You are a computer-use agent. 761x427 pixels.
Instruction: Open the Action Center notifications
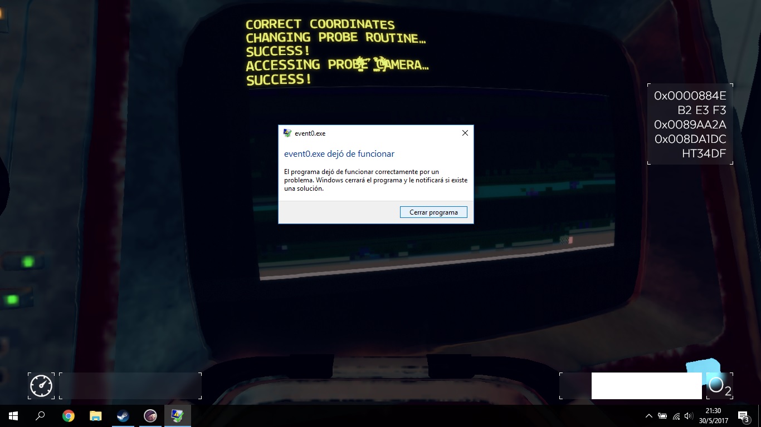743,416
